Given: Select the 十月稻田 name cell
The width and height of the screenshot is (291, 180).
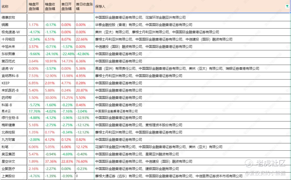Looking at the screenshot, I should point(14,39).
